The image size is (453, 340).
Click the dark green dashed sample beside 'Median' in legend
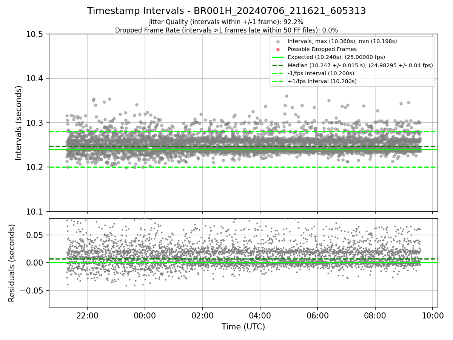[278, 65]
